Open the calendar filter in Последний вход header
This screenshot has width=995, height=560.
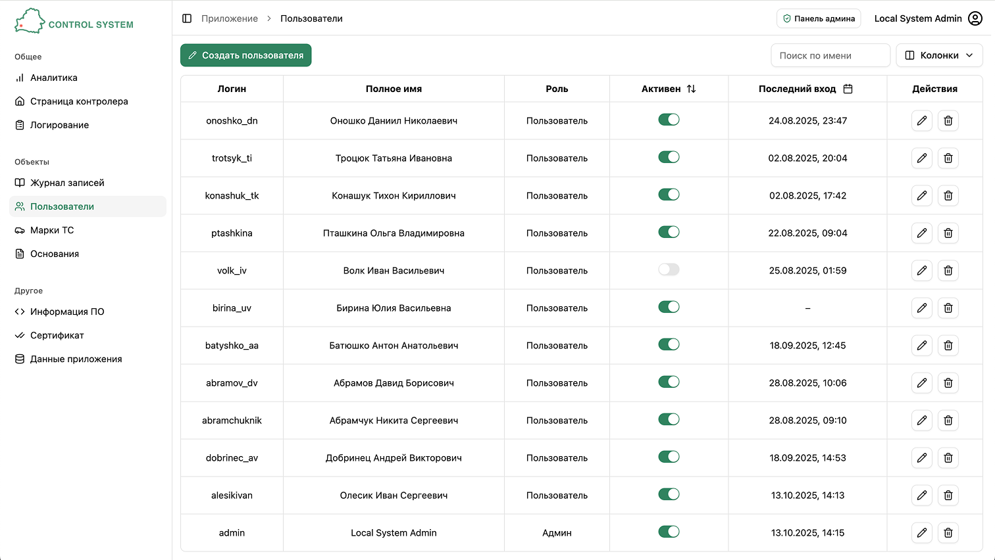(x=848, y=89)
